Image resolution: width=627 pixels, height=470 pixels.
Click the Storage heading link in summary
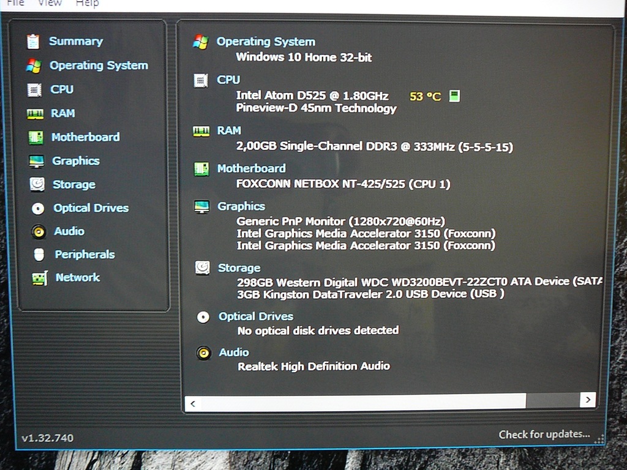239,268
